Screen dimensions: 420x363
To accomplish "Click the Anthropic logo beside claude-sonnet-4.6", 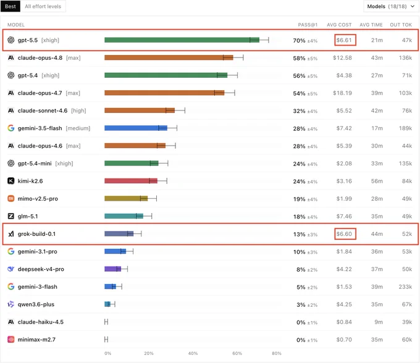I will pos(10,111).
